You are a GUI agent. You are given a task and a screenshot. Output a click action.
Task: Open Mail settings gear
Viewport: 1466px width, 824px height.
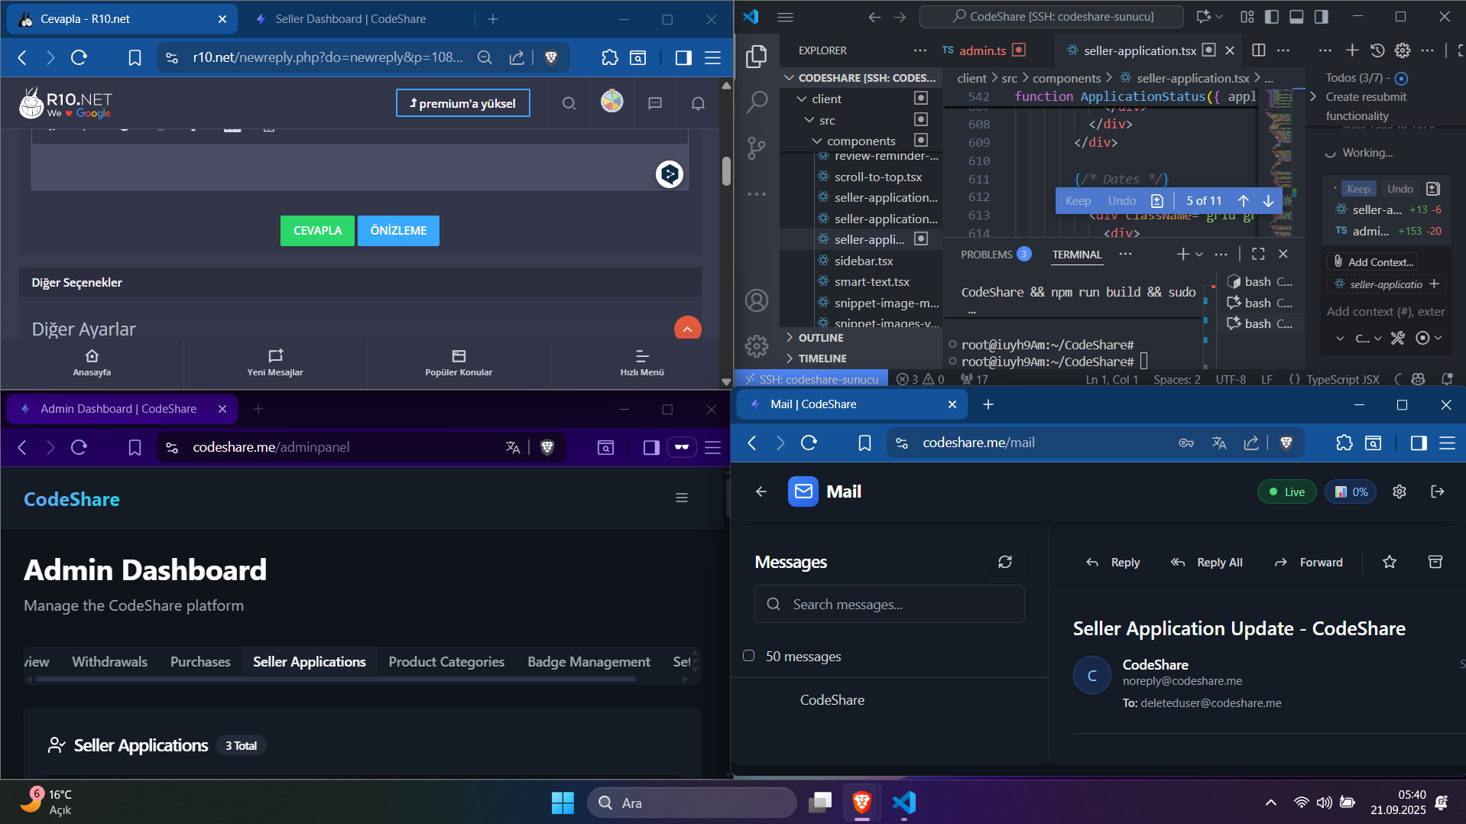pos(1400,491)
